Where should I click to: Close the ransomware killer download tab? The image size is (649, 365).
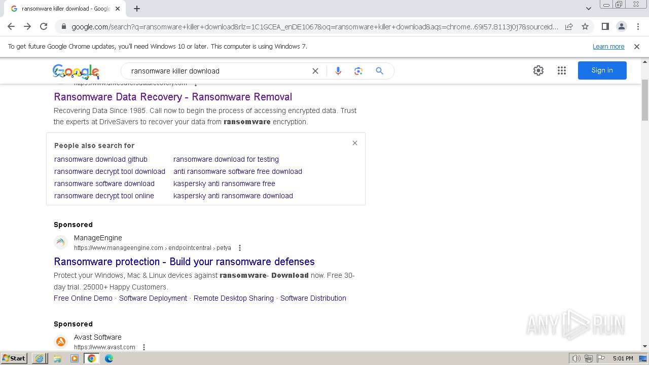118,9
